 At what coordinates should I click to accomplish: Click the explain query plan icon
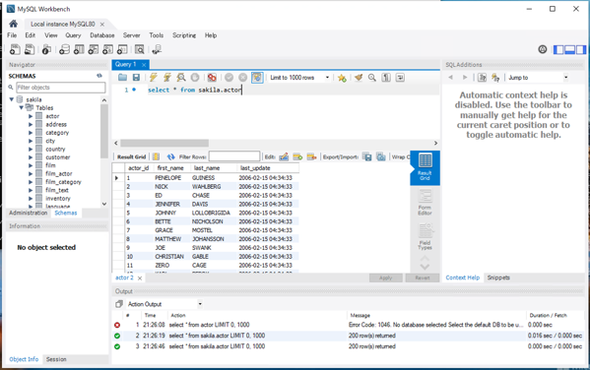(181, 78)
